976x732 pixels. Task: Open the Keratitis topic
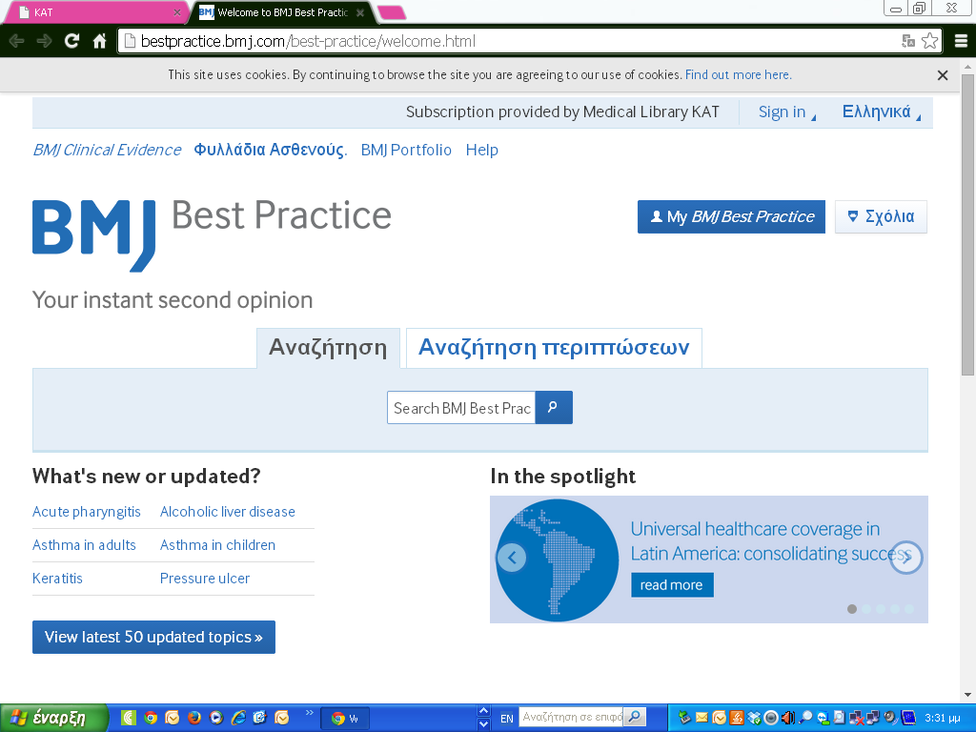coord(57,579)
